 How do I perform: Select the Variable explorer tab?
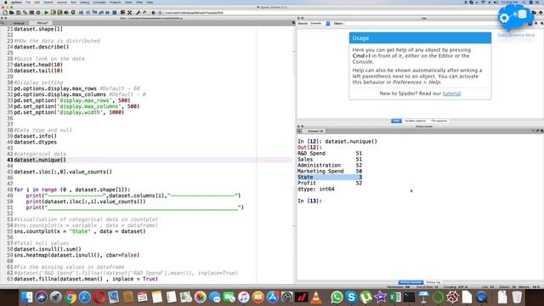click(415, 121)
